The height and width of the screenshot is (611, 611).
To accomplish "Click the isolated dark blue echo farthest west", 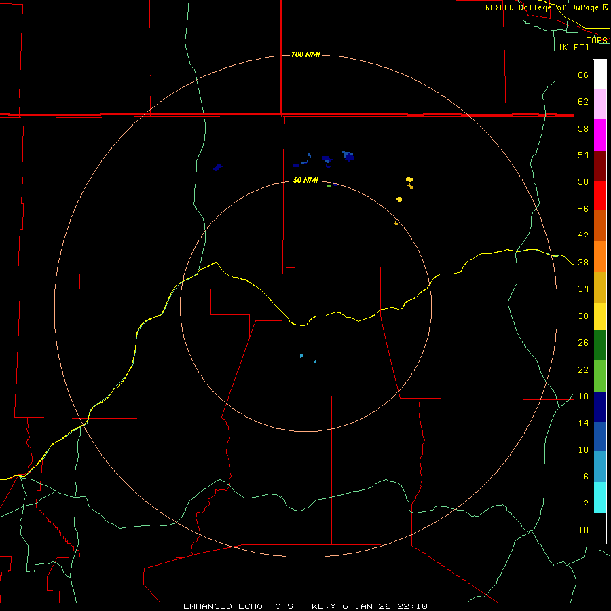I will pyautogui.click(x=218, y=168).
